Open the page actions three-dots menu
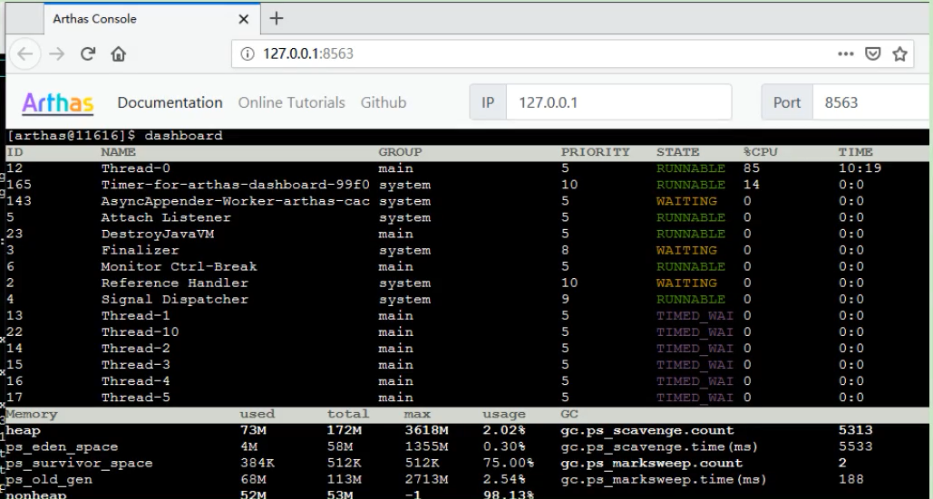Image resolution: width=933 pixels, height=499 pixels. [x=846, y=54]
